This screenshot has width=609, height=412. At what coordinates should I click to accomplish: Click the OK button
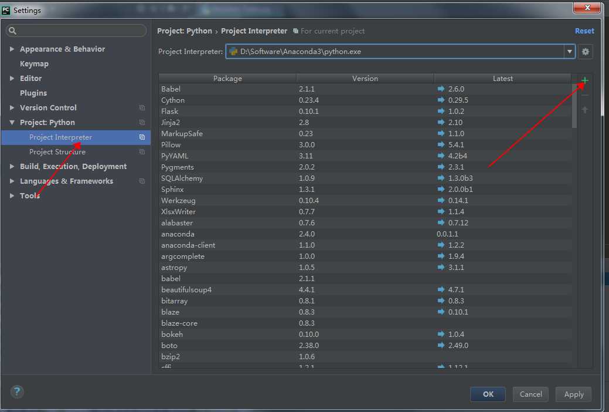coord(488,394)
